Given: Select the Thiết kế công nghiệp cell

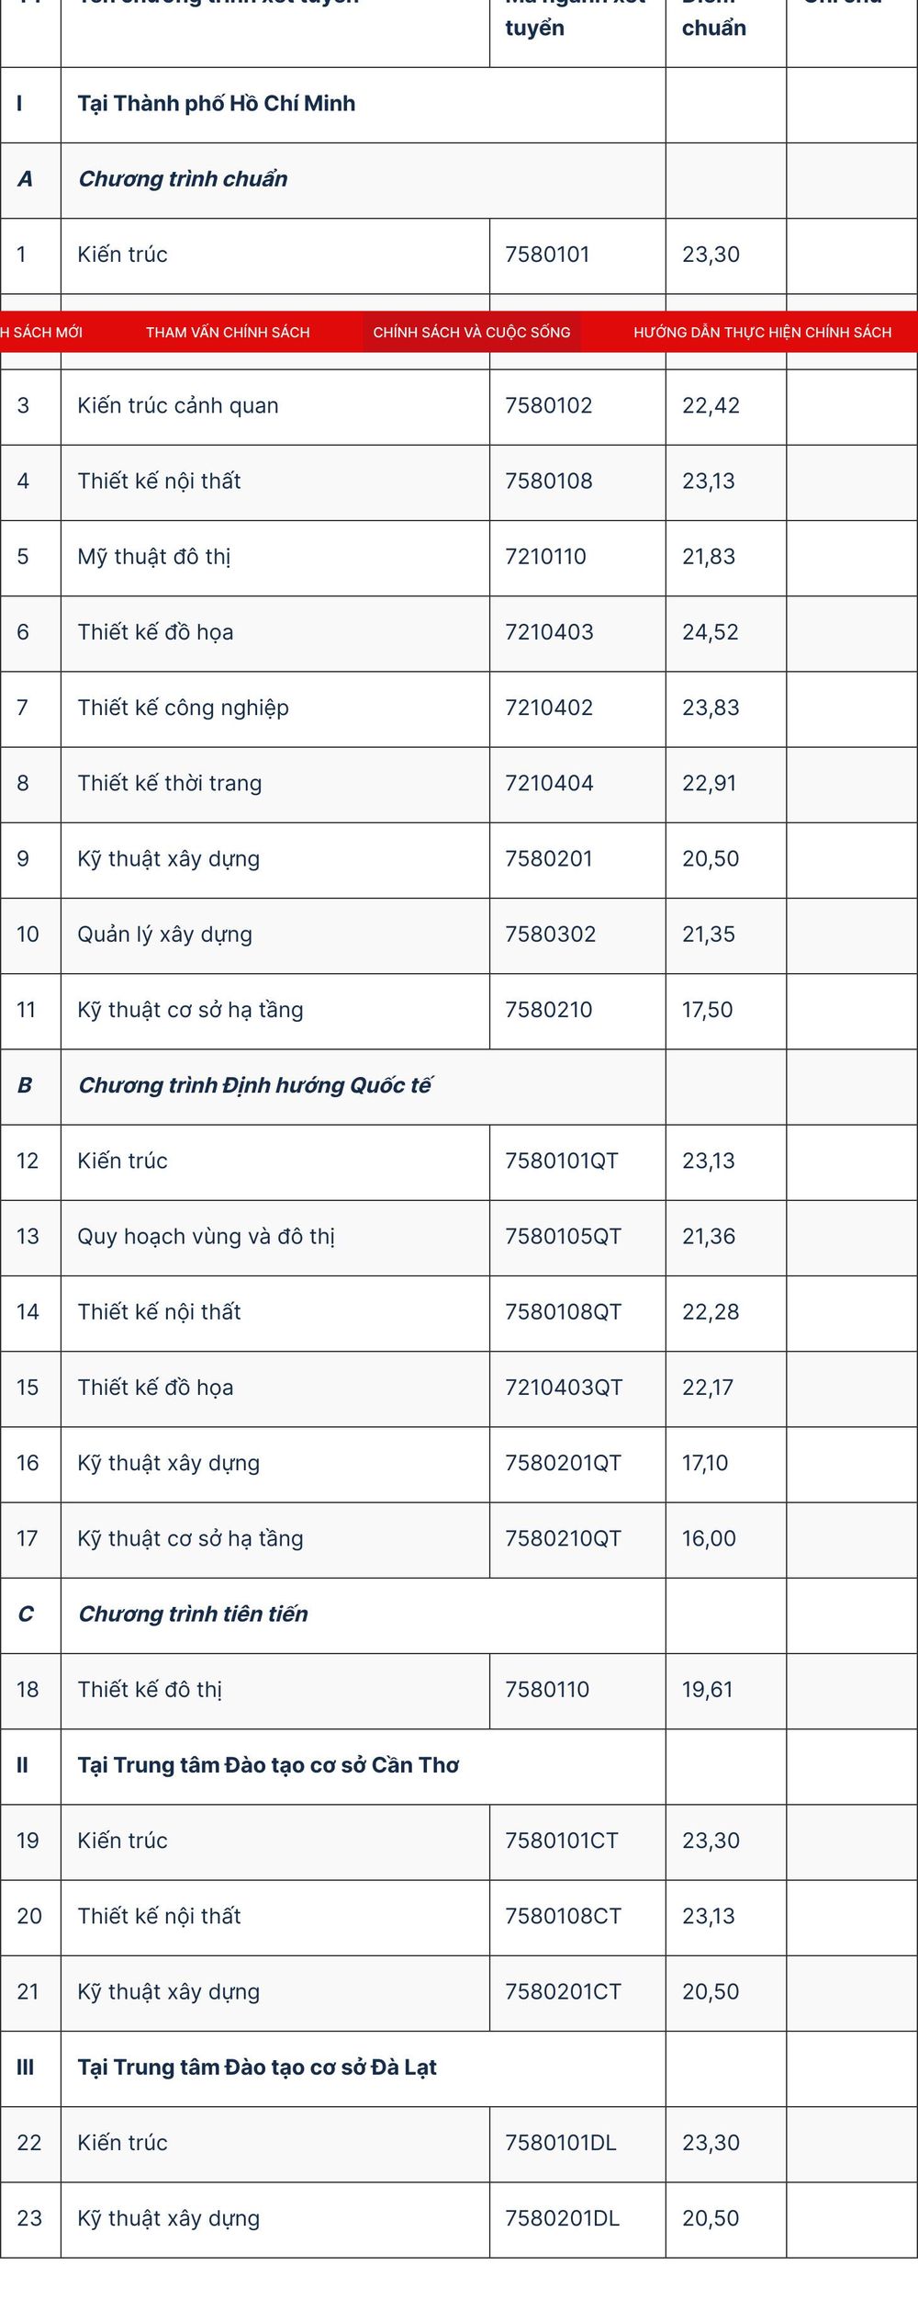Looking at the screenshot, I should tap(274, 708).
